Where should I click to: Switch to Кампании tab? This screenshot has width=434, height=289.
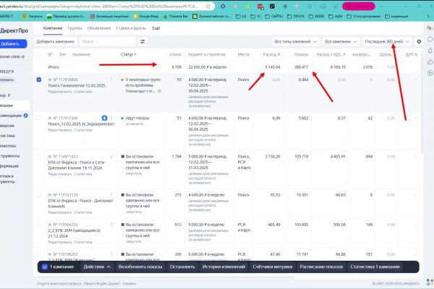pyautogui.click(x=53, y=28)
